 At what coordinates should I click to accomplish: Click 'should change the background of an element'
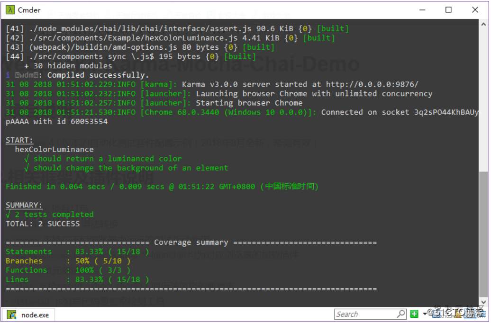pos(126,168)
